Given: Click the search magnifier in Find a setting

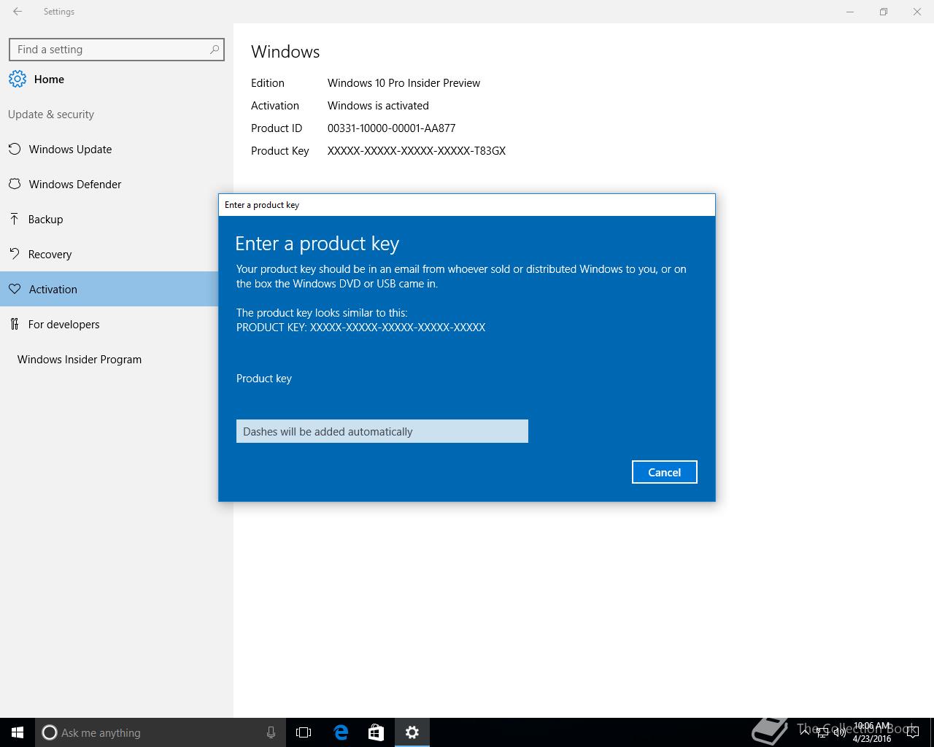Looking at the screenshot, I should (214, 50).
